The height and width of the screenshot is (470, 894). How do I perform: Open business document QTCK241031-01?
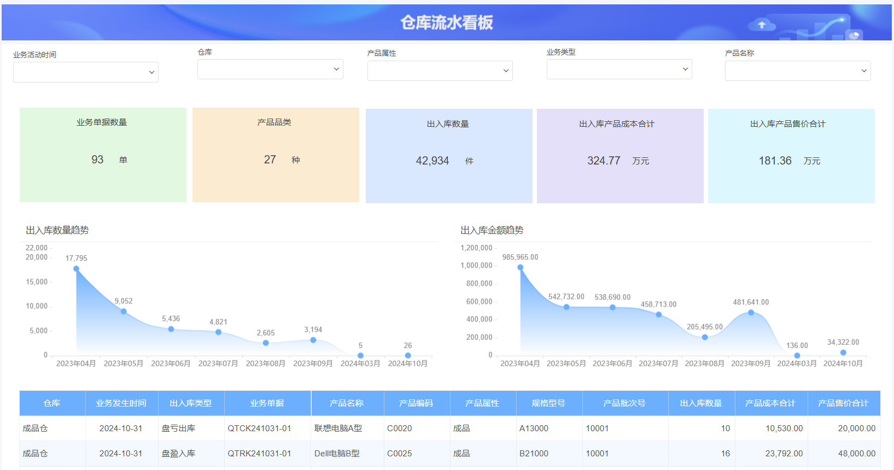click(x=259, y=428)
